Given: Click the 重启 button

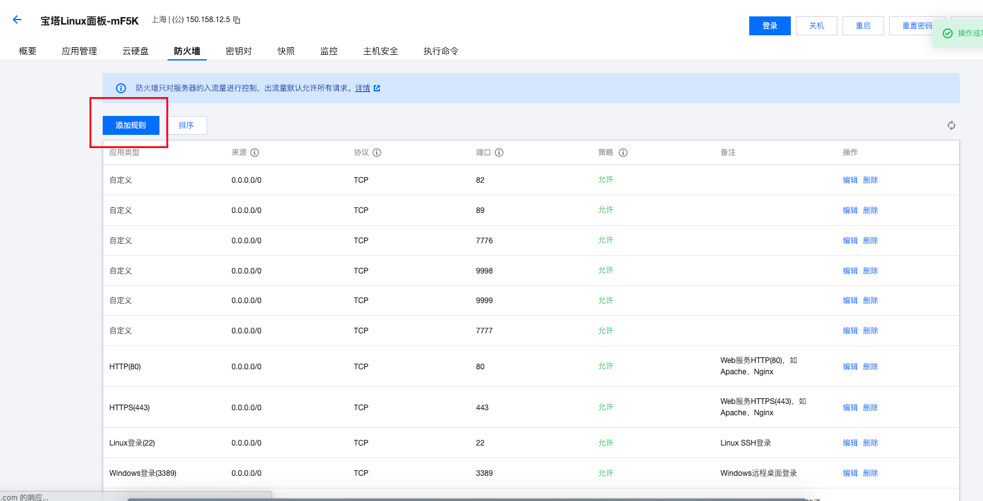Looking at the screenshot, I should tap(863, 26).
